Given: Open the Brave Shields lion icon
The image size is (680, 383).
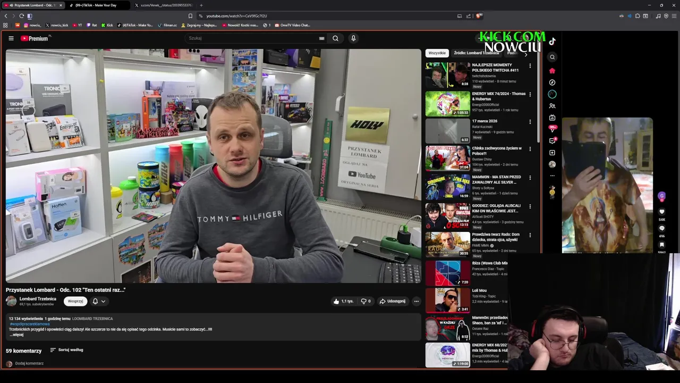Looking at the screenshot, I should (479, 16).
